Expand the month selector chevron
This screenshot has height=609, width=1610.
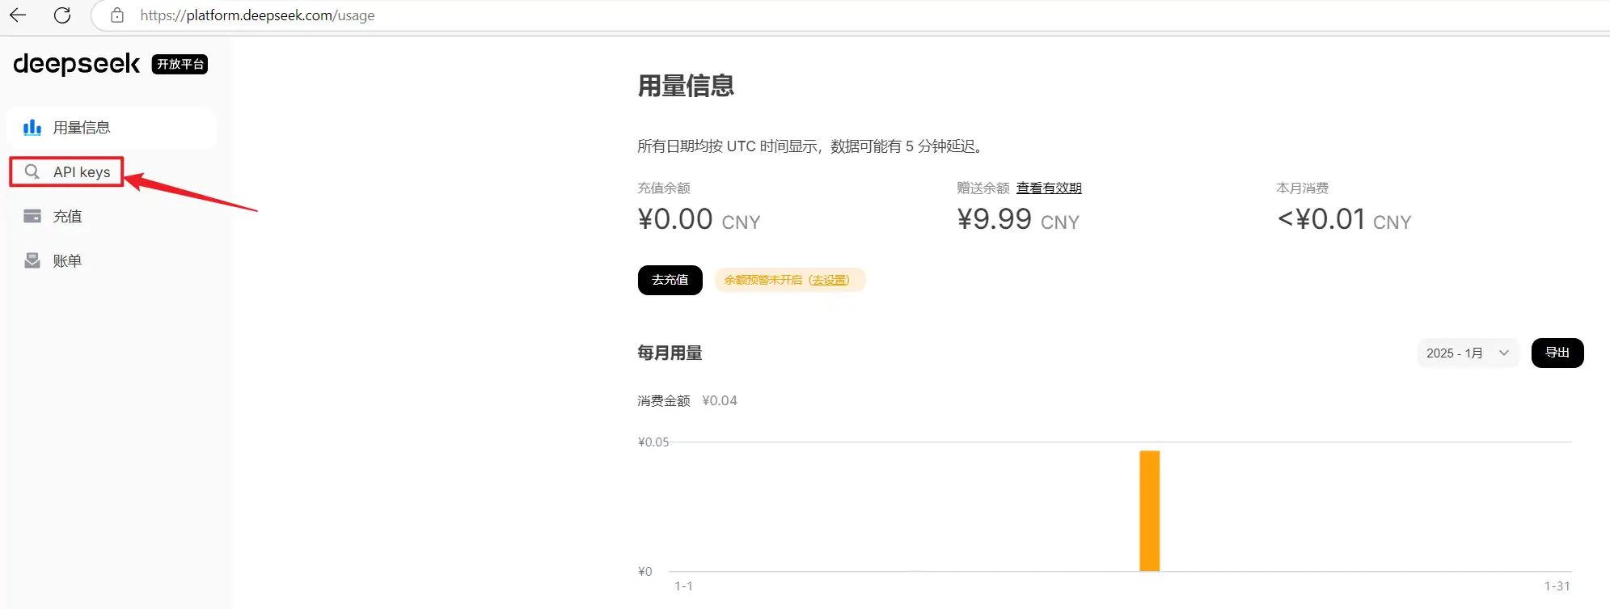click(1504, 353)
